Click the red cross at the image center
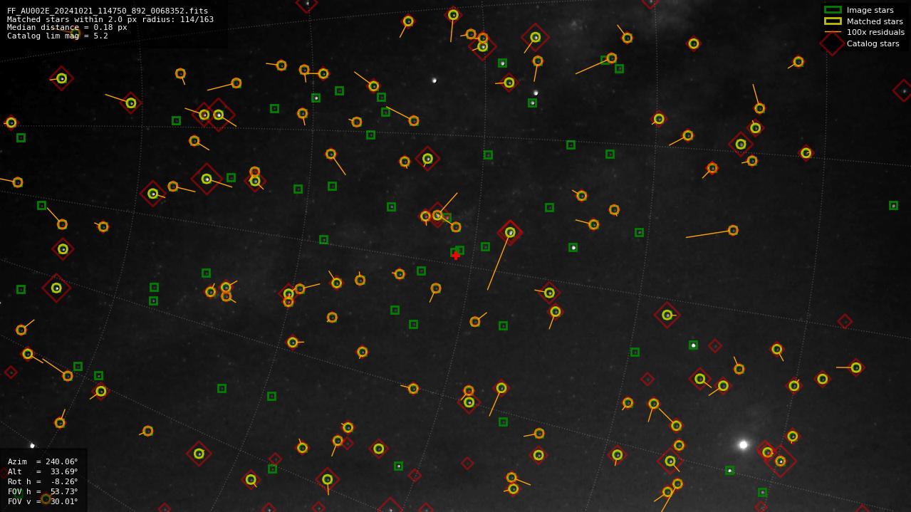This screenshot has height=512, width=911. [456, 256]
